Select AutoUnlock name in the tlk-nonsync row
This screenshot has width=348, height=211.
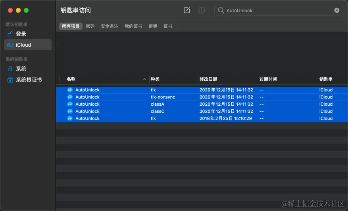(87, 97)
